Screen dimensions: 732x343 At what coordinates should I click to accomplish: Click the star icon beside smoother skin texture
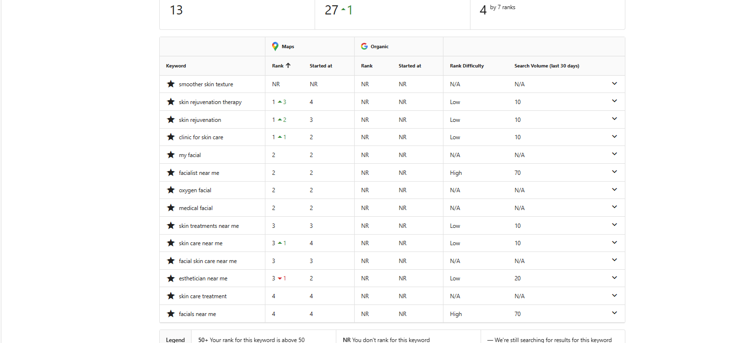pyautogui.click(x=170, y=84)
